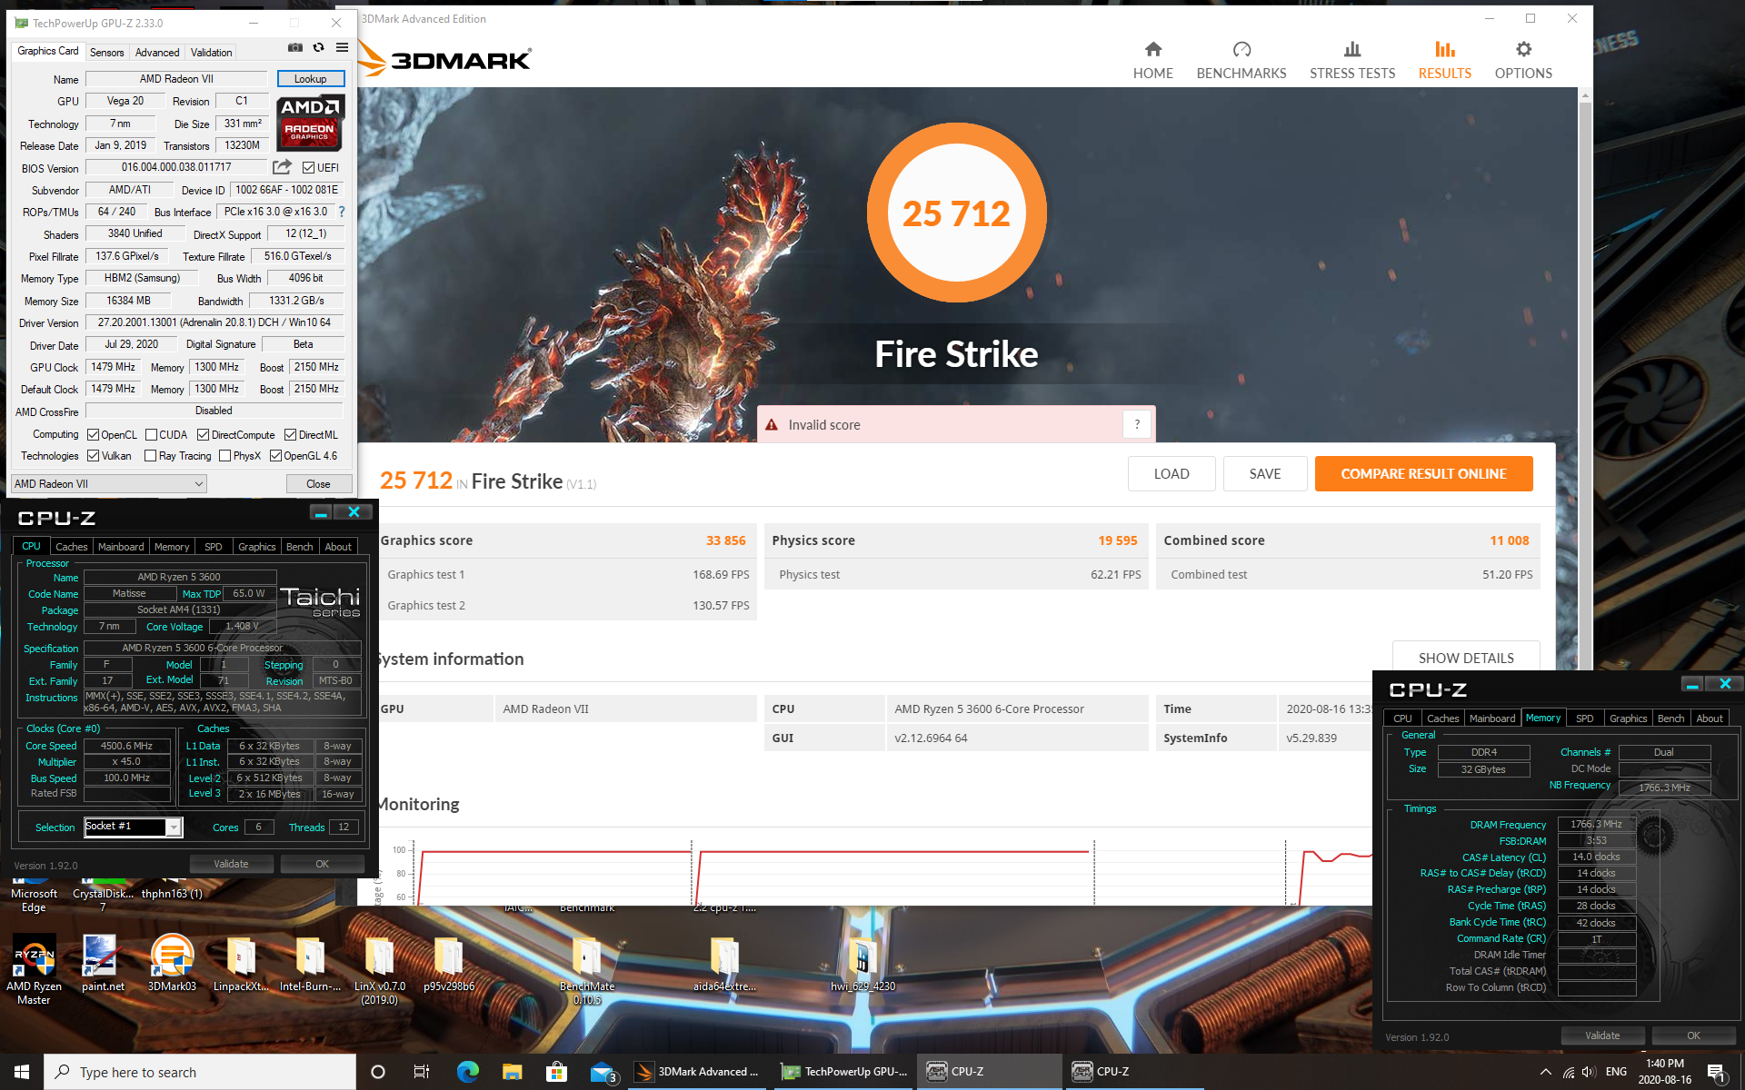
Task: Toggle the PhysX checkbox
Action: click(224, 456)
